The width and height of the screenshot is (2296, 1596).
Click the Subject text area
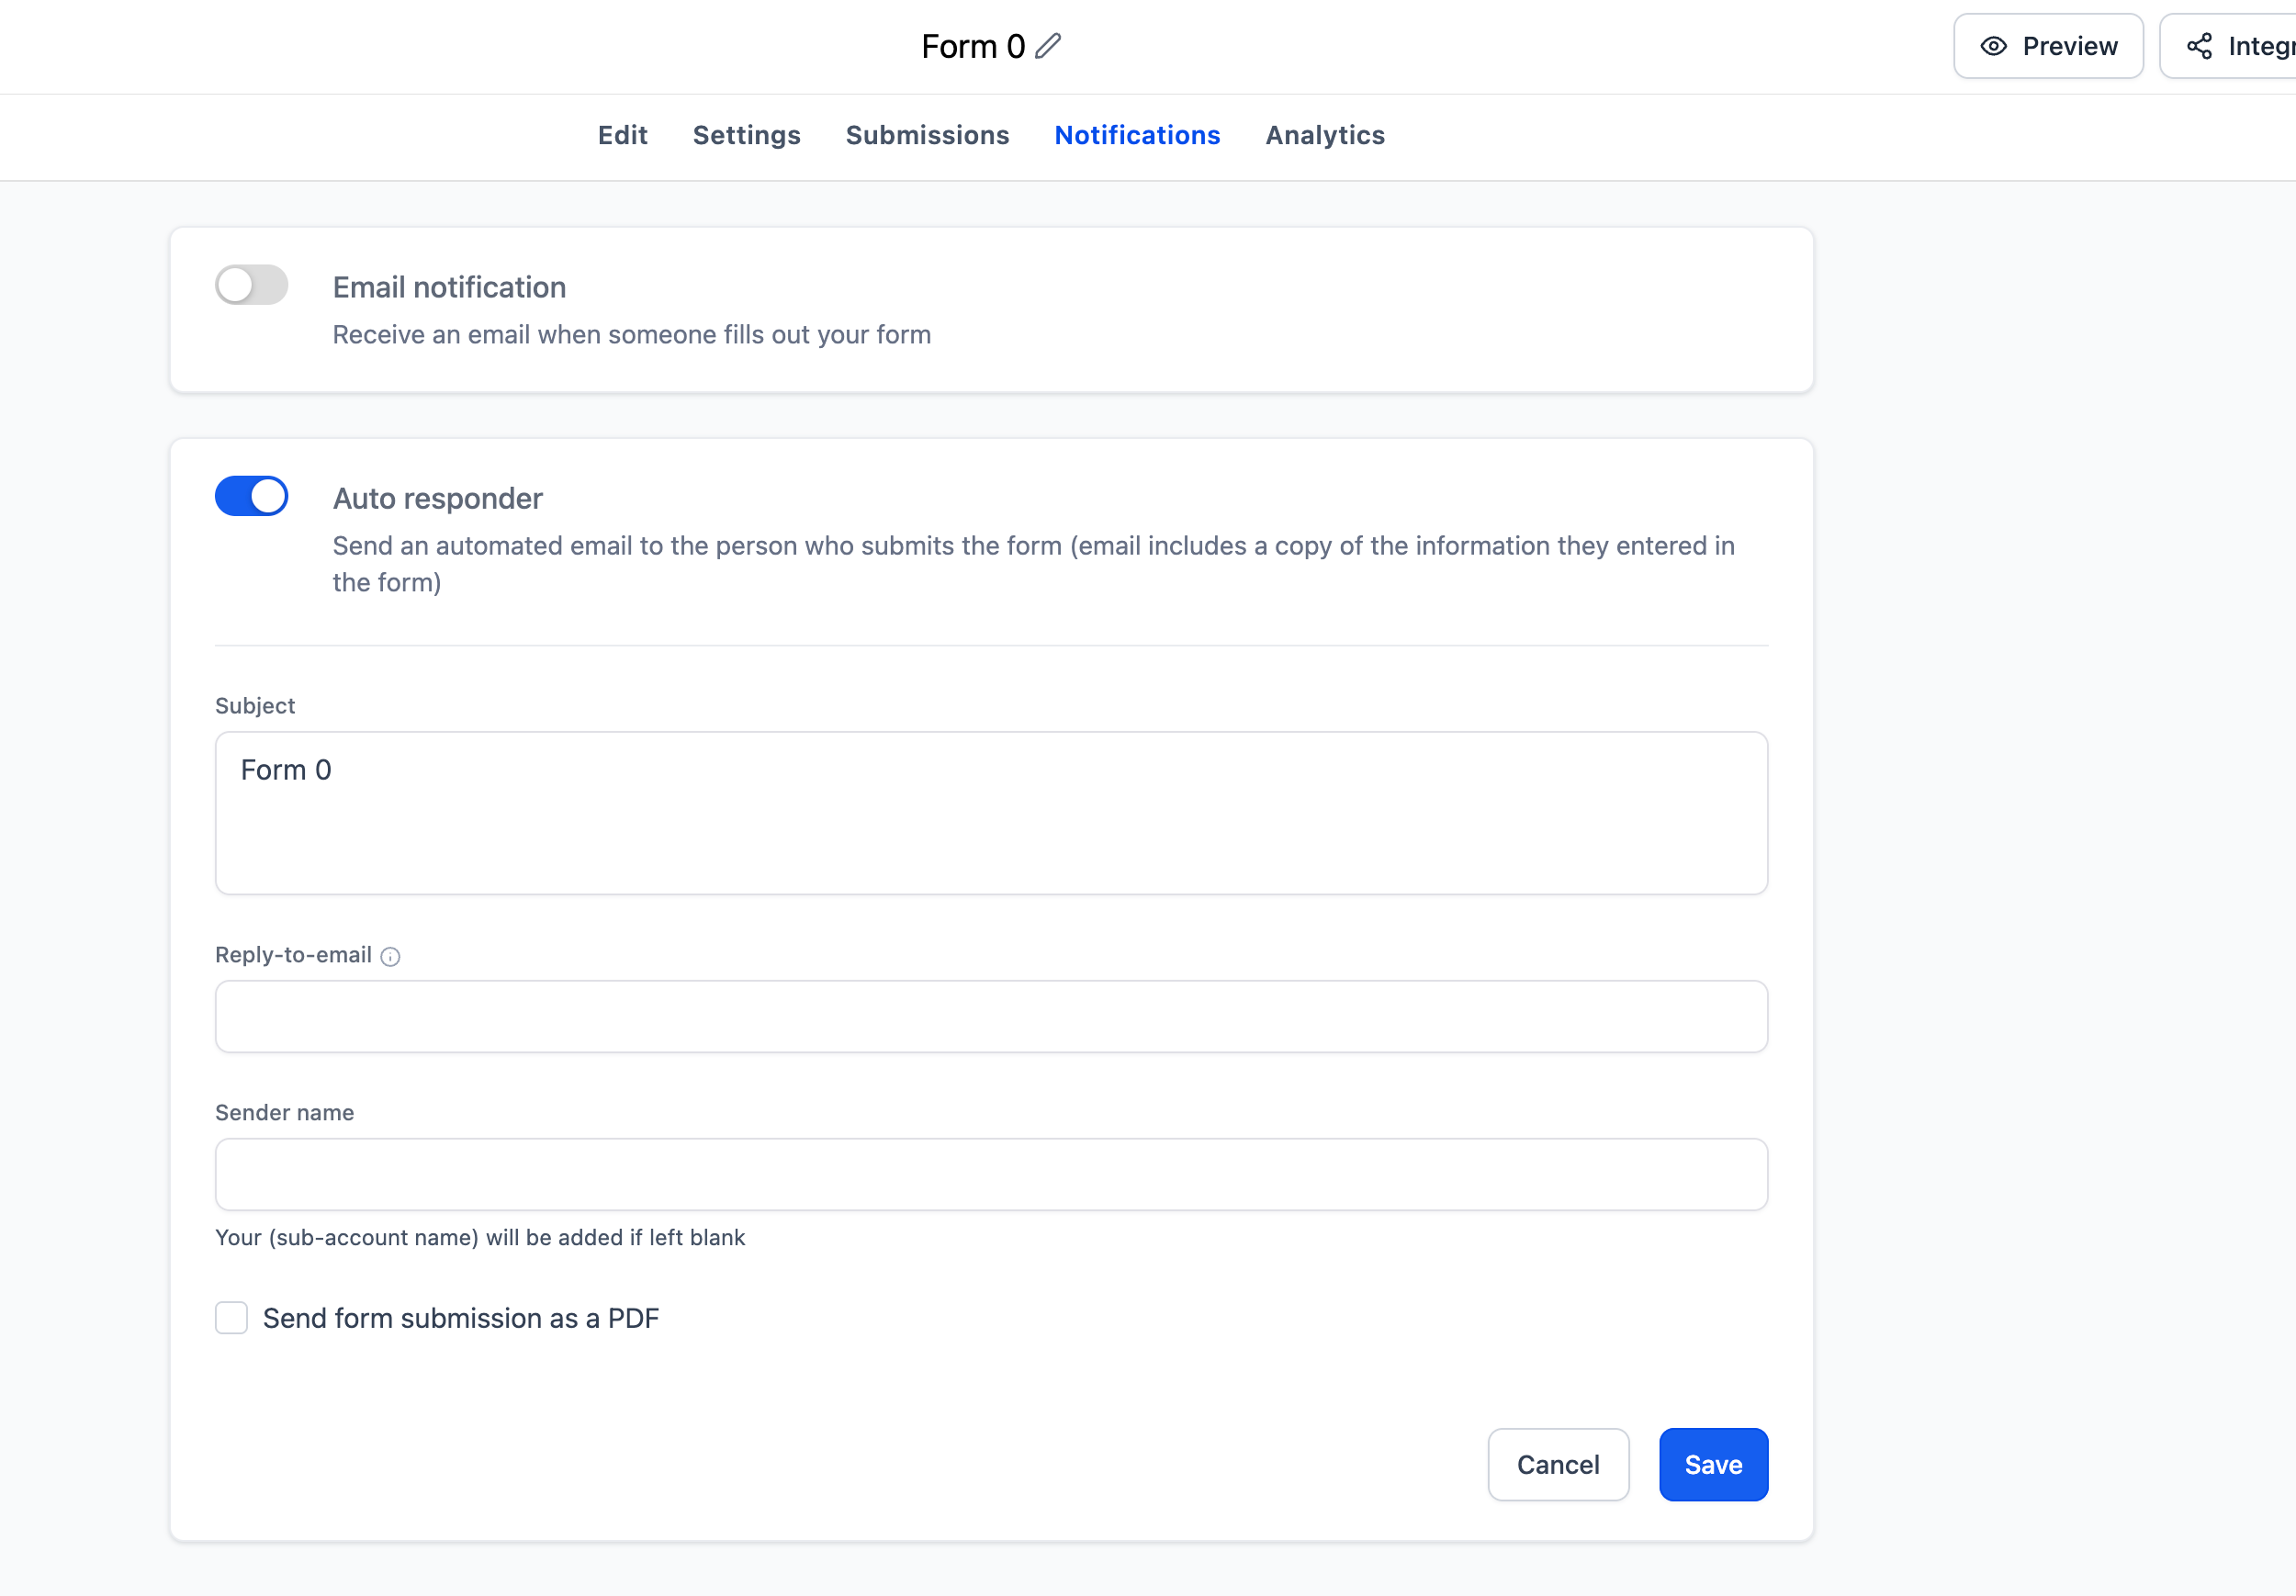[991, 813]
